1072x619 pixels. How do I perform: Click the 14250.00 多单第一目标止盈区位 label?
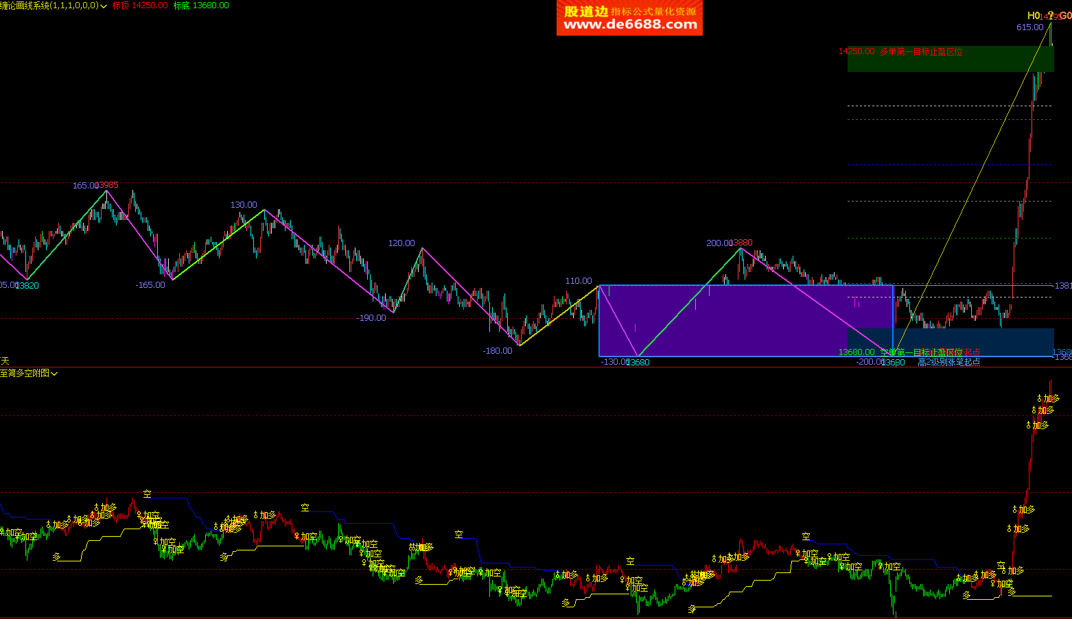point(900,51)
